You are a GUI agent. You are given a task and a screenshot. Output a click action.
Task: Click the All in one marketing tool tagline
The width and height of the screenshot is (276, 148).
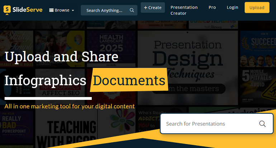pos(70,106)
